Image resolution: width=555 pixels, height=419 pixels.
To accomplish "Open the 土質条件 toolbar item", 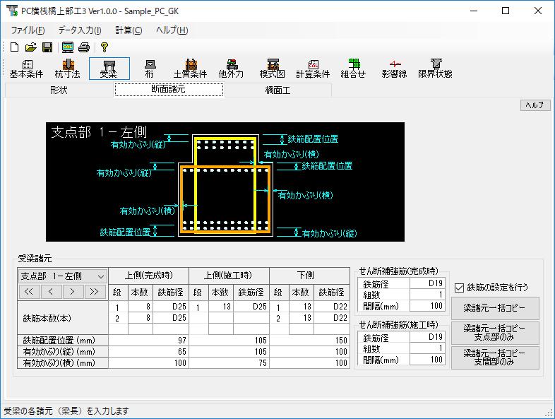I will [191, 69].
